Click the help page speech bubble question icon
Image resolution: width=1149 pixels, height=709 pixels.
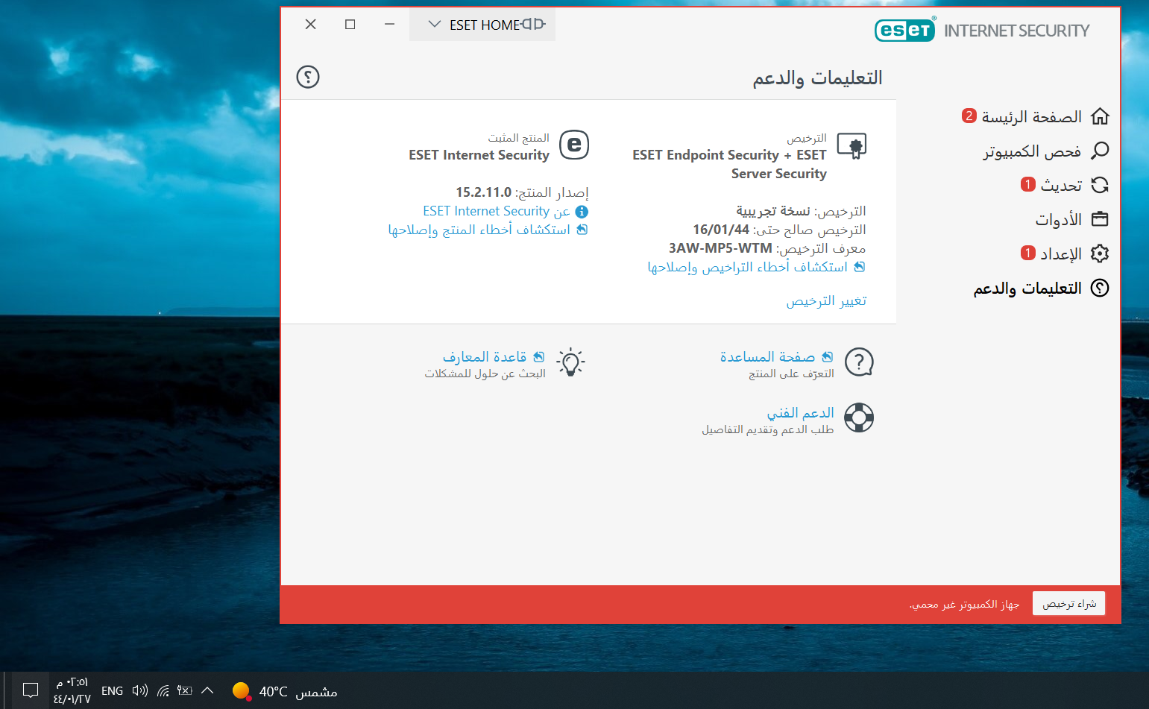click(x=859, y=362)
